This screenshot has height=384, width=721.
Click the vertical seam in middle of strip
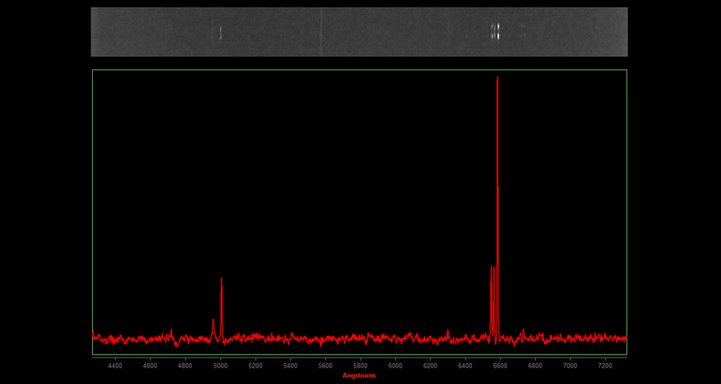[321, 32]
